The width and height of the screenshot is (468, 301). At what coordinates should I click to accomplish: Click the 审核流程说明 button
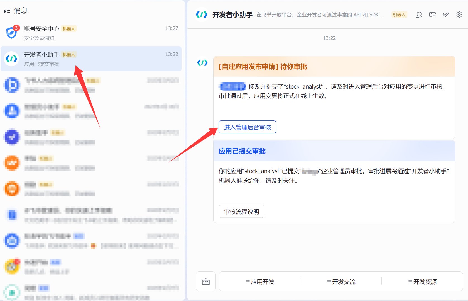point(242,212)
